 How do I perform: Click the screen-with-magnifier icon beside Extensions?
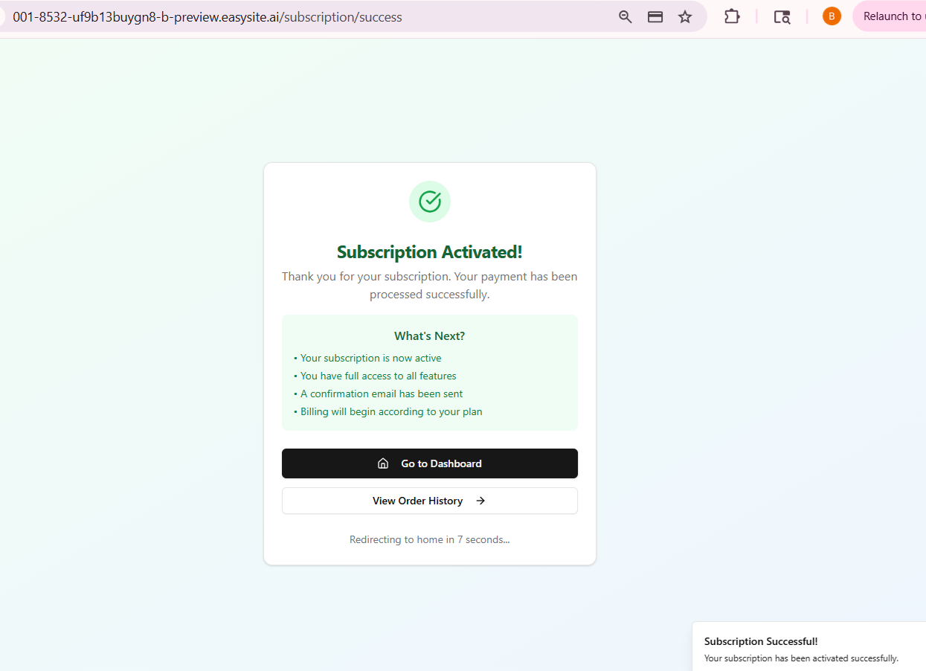click(x=782, y=16)
